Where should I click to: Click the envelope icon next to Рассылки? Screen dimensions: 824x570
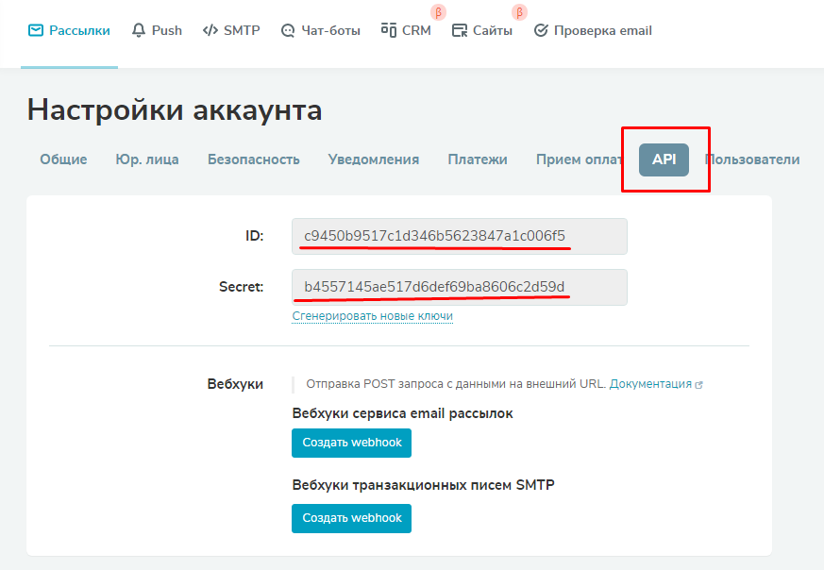[36, 30]
